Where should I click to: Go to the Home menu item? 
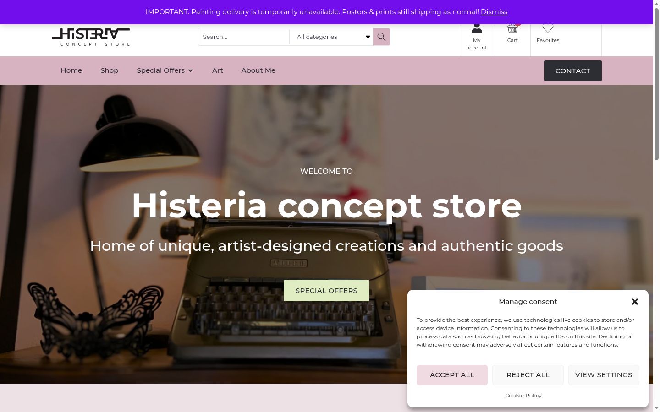click(x=71, y=70)
